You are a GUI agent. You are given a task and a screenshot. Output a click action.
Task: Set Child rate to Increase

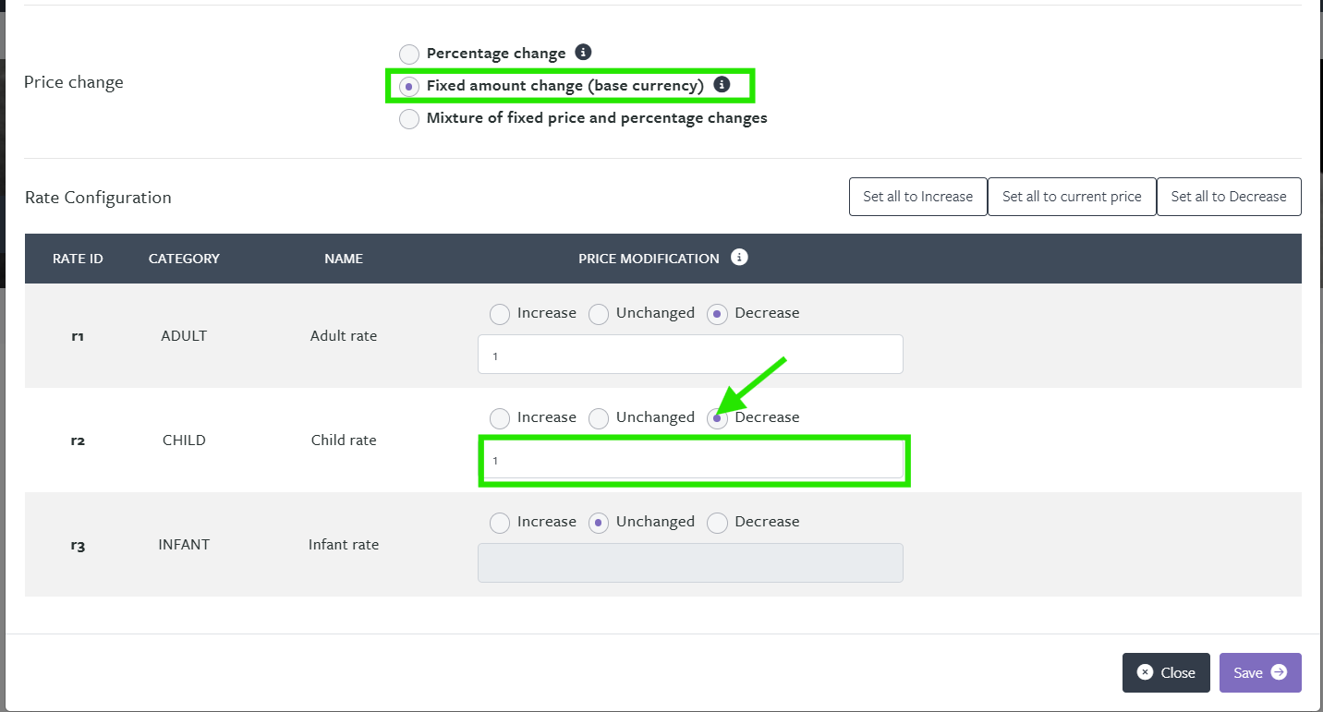(500, 418)
